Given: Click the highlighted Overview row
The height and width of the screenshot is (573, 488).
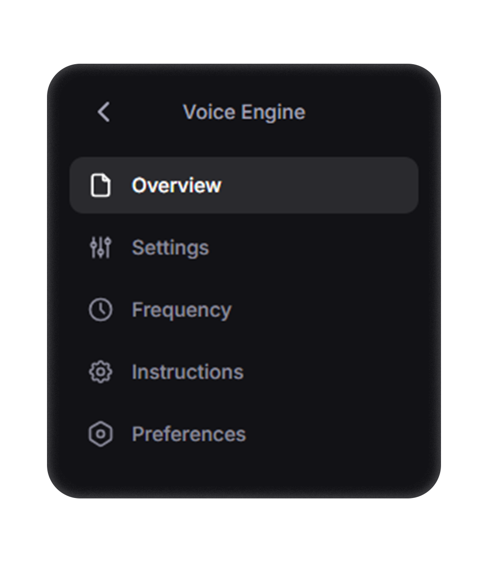Looking at the screenshot, I should tap(244, 185).
